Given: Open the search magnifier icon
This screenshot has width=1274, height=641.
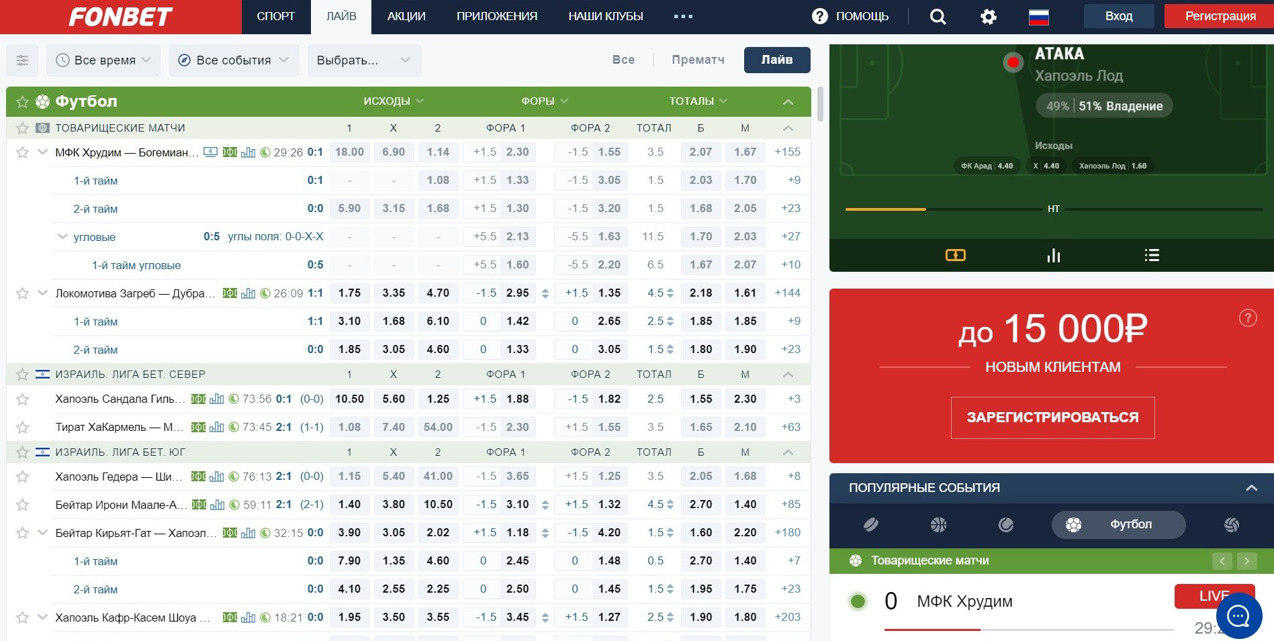Looking at the screenshot, I should (x=938, y=17).
